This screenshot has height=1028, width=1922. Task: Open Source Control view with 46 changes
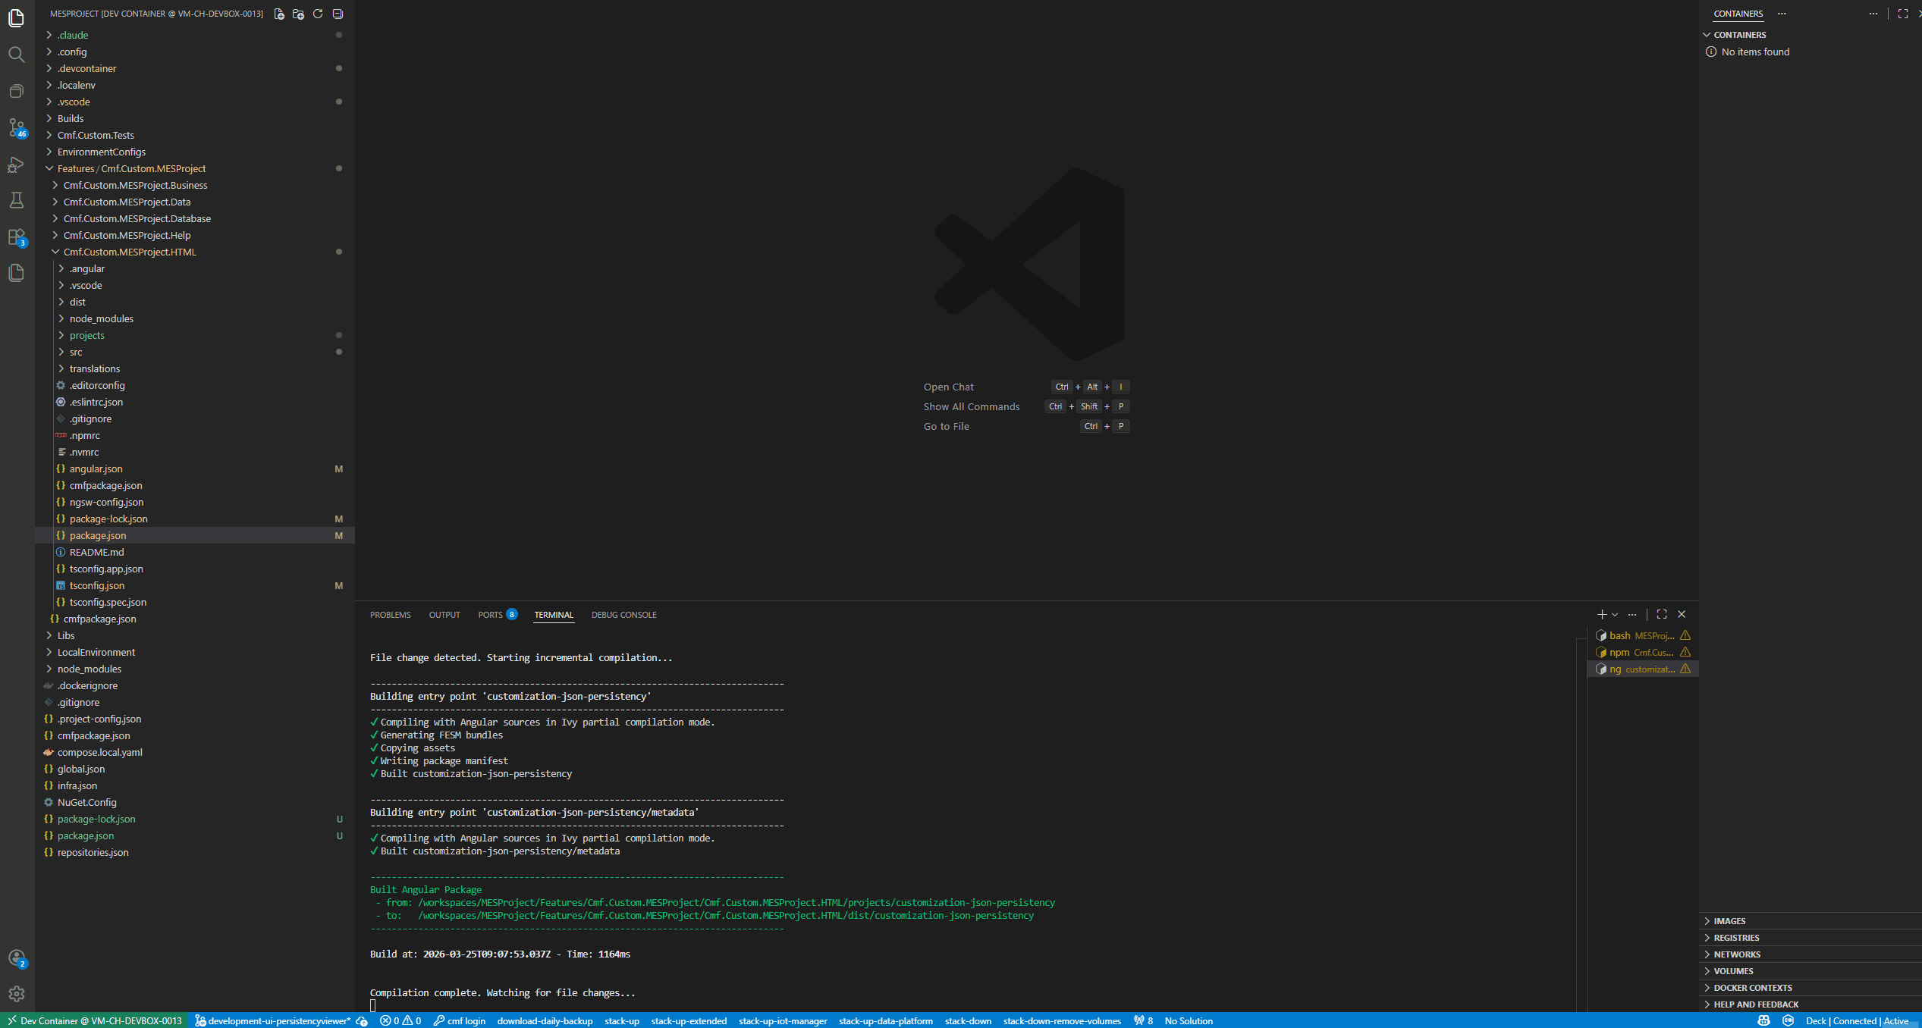click(16, 127)
